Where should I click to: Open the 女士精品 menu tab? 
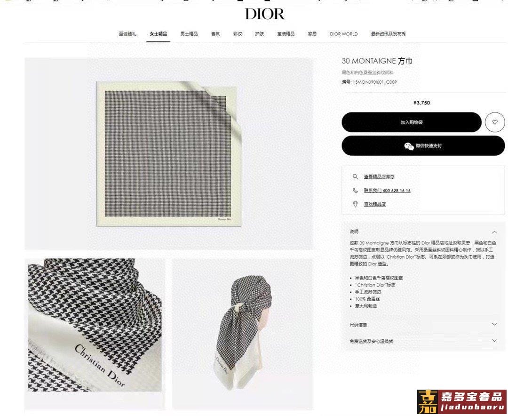(x=158, y=34)
